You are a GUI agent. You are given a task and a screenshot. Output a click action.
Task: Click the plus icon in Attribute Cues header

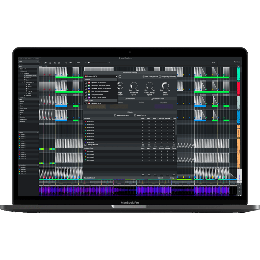[38, 165]
